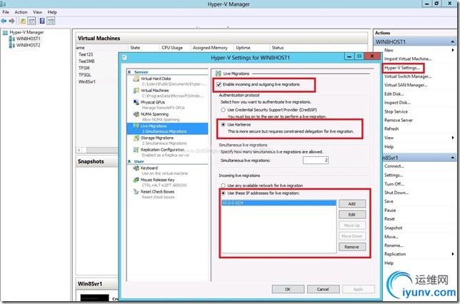Select TestSMB virtual machine row

[86, 61]
